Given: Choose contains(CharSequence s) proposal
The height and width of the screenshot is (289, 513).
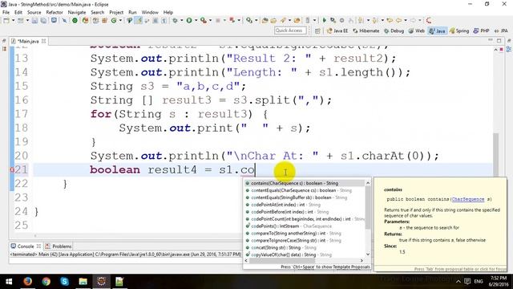Looking at the screenshot, I should click(305, 183).
